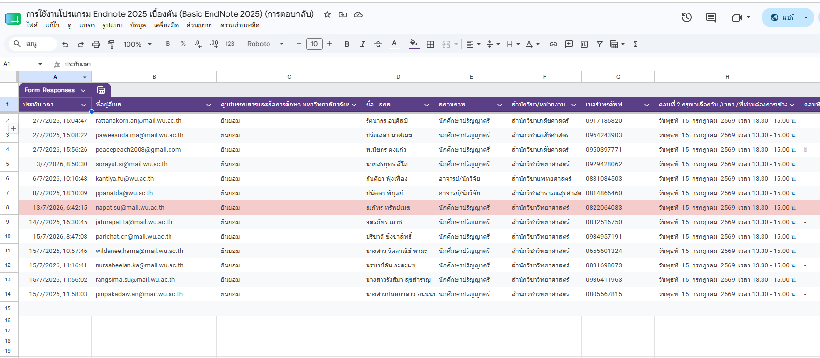Image resolution: width=820 pixels, height=358 pixels.
Task: Open the share options dropdown arrow
Action: 806,17
